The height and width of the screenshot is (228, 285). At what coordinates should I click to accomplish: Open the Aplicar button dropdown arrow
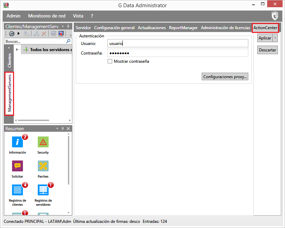275,38
